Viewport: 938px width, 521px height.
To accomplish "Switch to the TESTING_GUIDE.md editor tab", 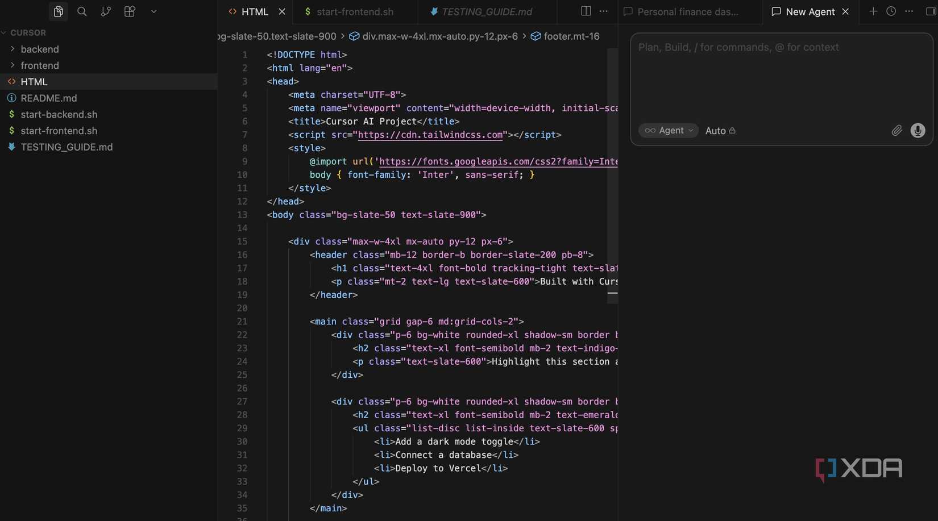I will click(486, 11).
